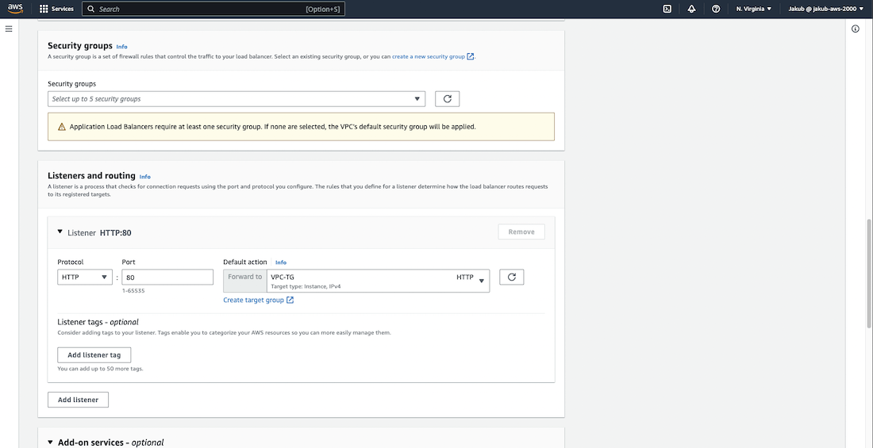The height and width of the screenshot is (448, 873).
Task: Click the Add listener tag button
Action: click(x=94, y=355)
